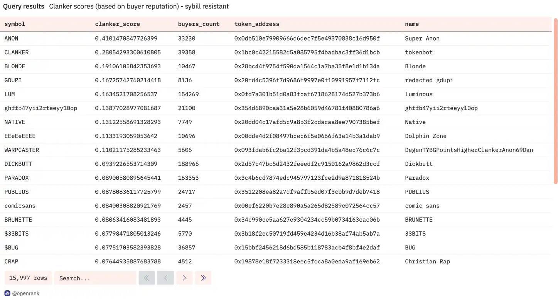Viewport: 558px width, 300px height.
Task: Click the table Search field
Action: click(x=95, y=278)
